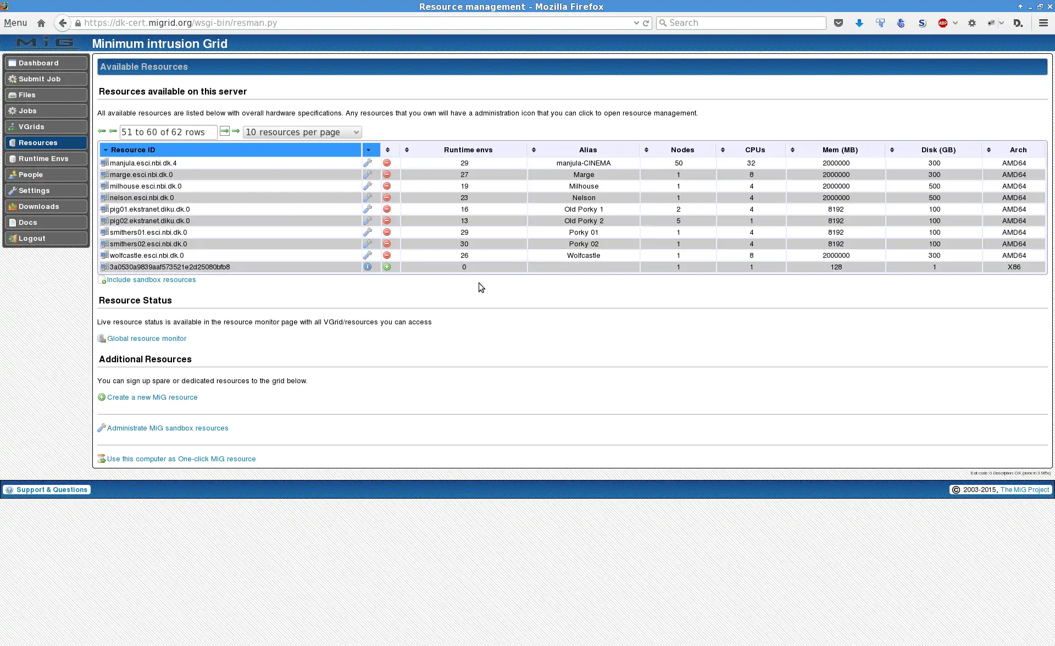Click the browser search input field
This screenshot has width=1055, height=646.
click(x=741, y=23)
